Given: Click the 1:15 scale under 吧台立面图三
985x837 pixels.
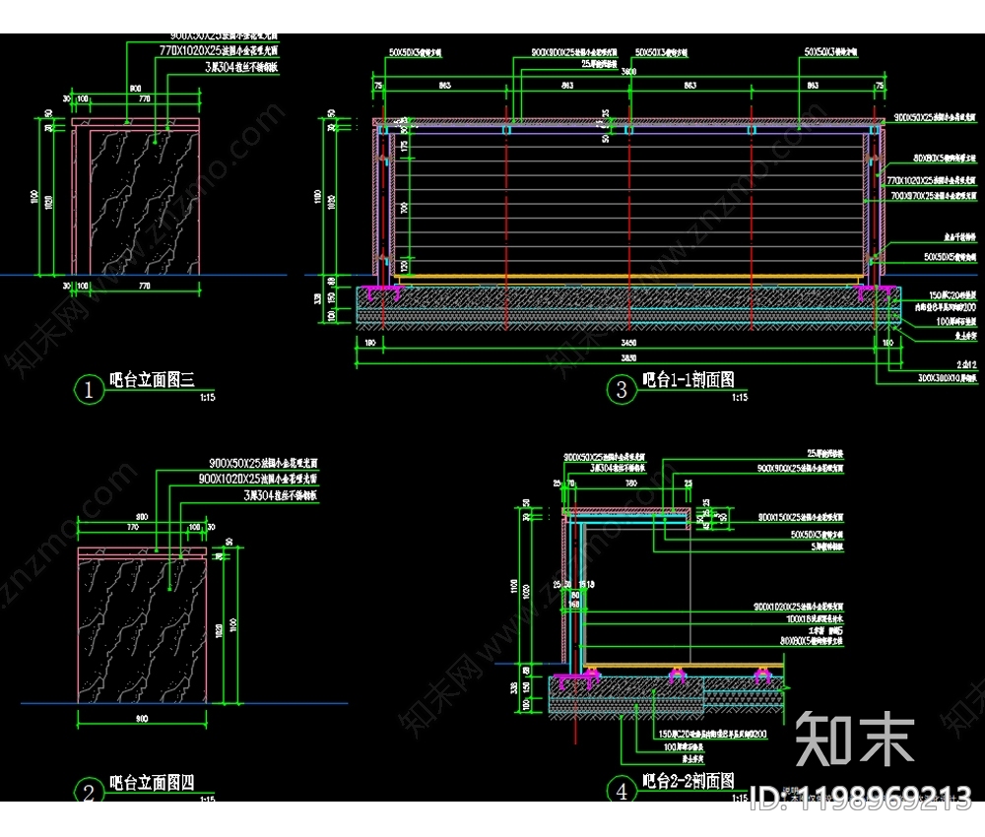Looking at the screenshot, I should tap(207, 398).
